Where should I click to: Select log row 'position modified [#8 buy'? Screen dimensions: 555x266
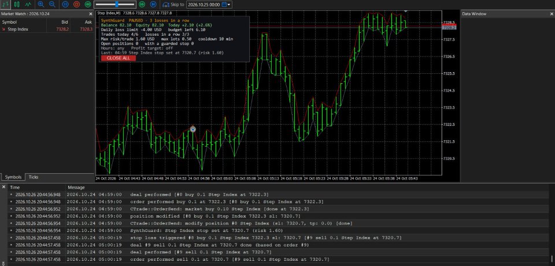point(278,216)
